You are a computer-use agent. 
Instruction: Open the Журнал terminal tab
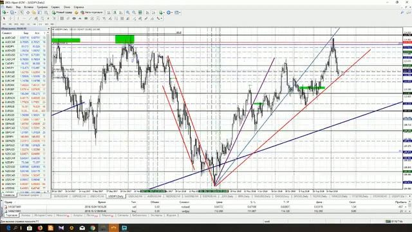(x=171, y=215)
